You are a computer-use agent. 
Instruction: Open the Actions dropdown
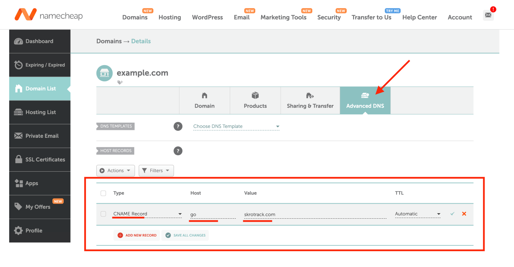coord(115,170)
